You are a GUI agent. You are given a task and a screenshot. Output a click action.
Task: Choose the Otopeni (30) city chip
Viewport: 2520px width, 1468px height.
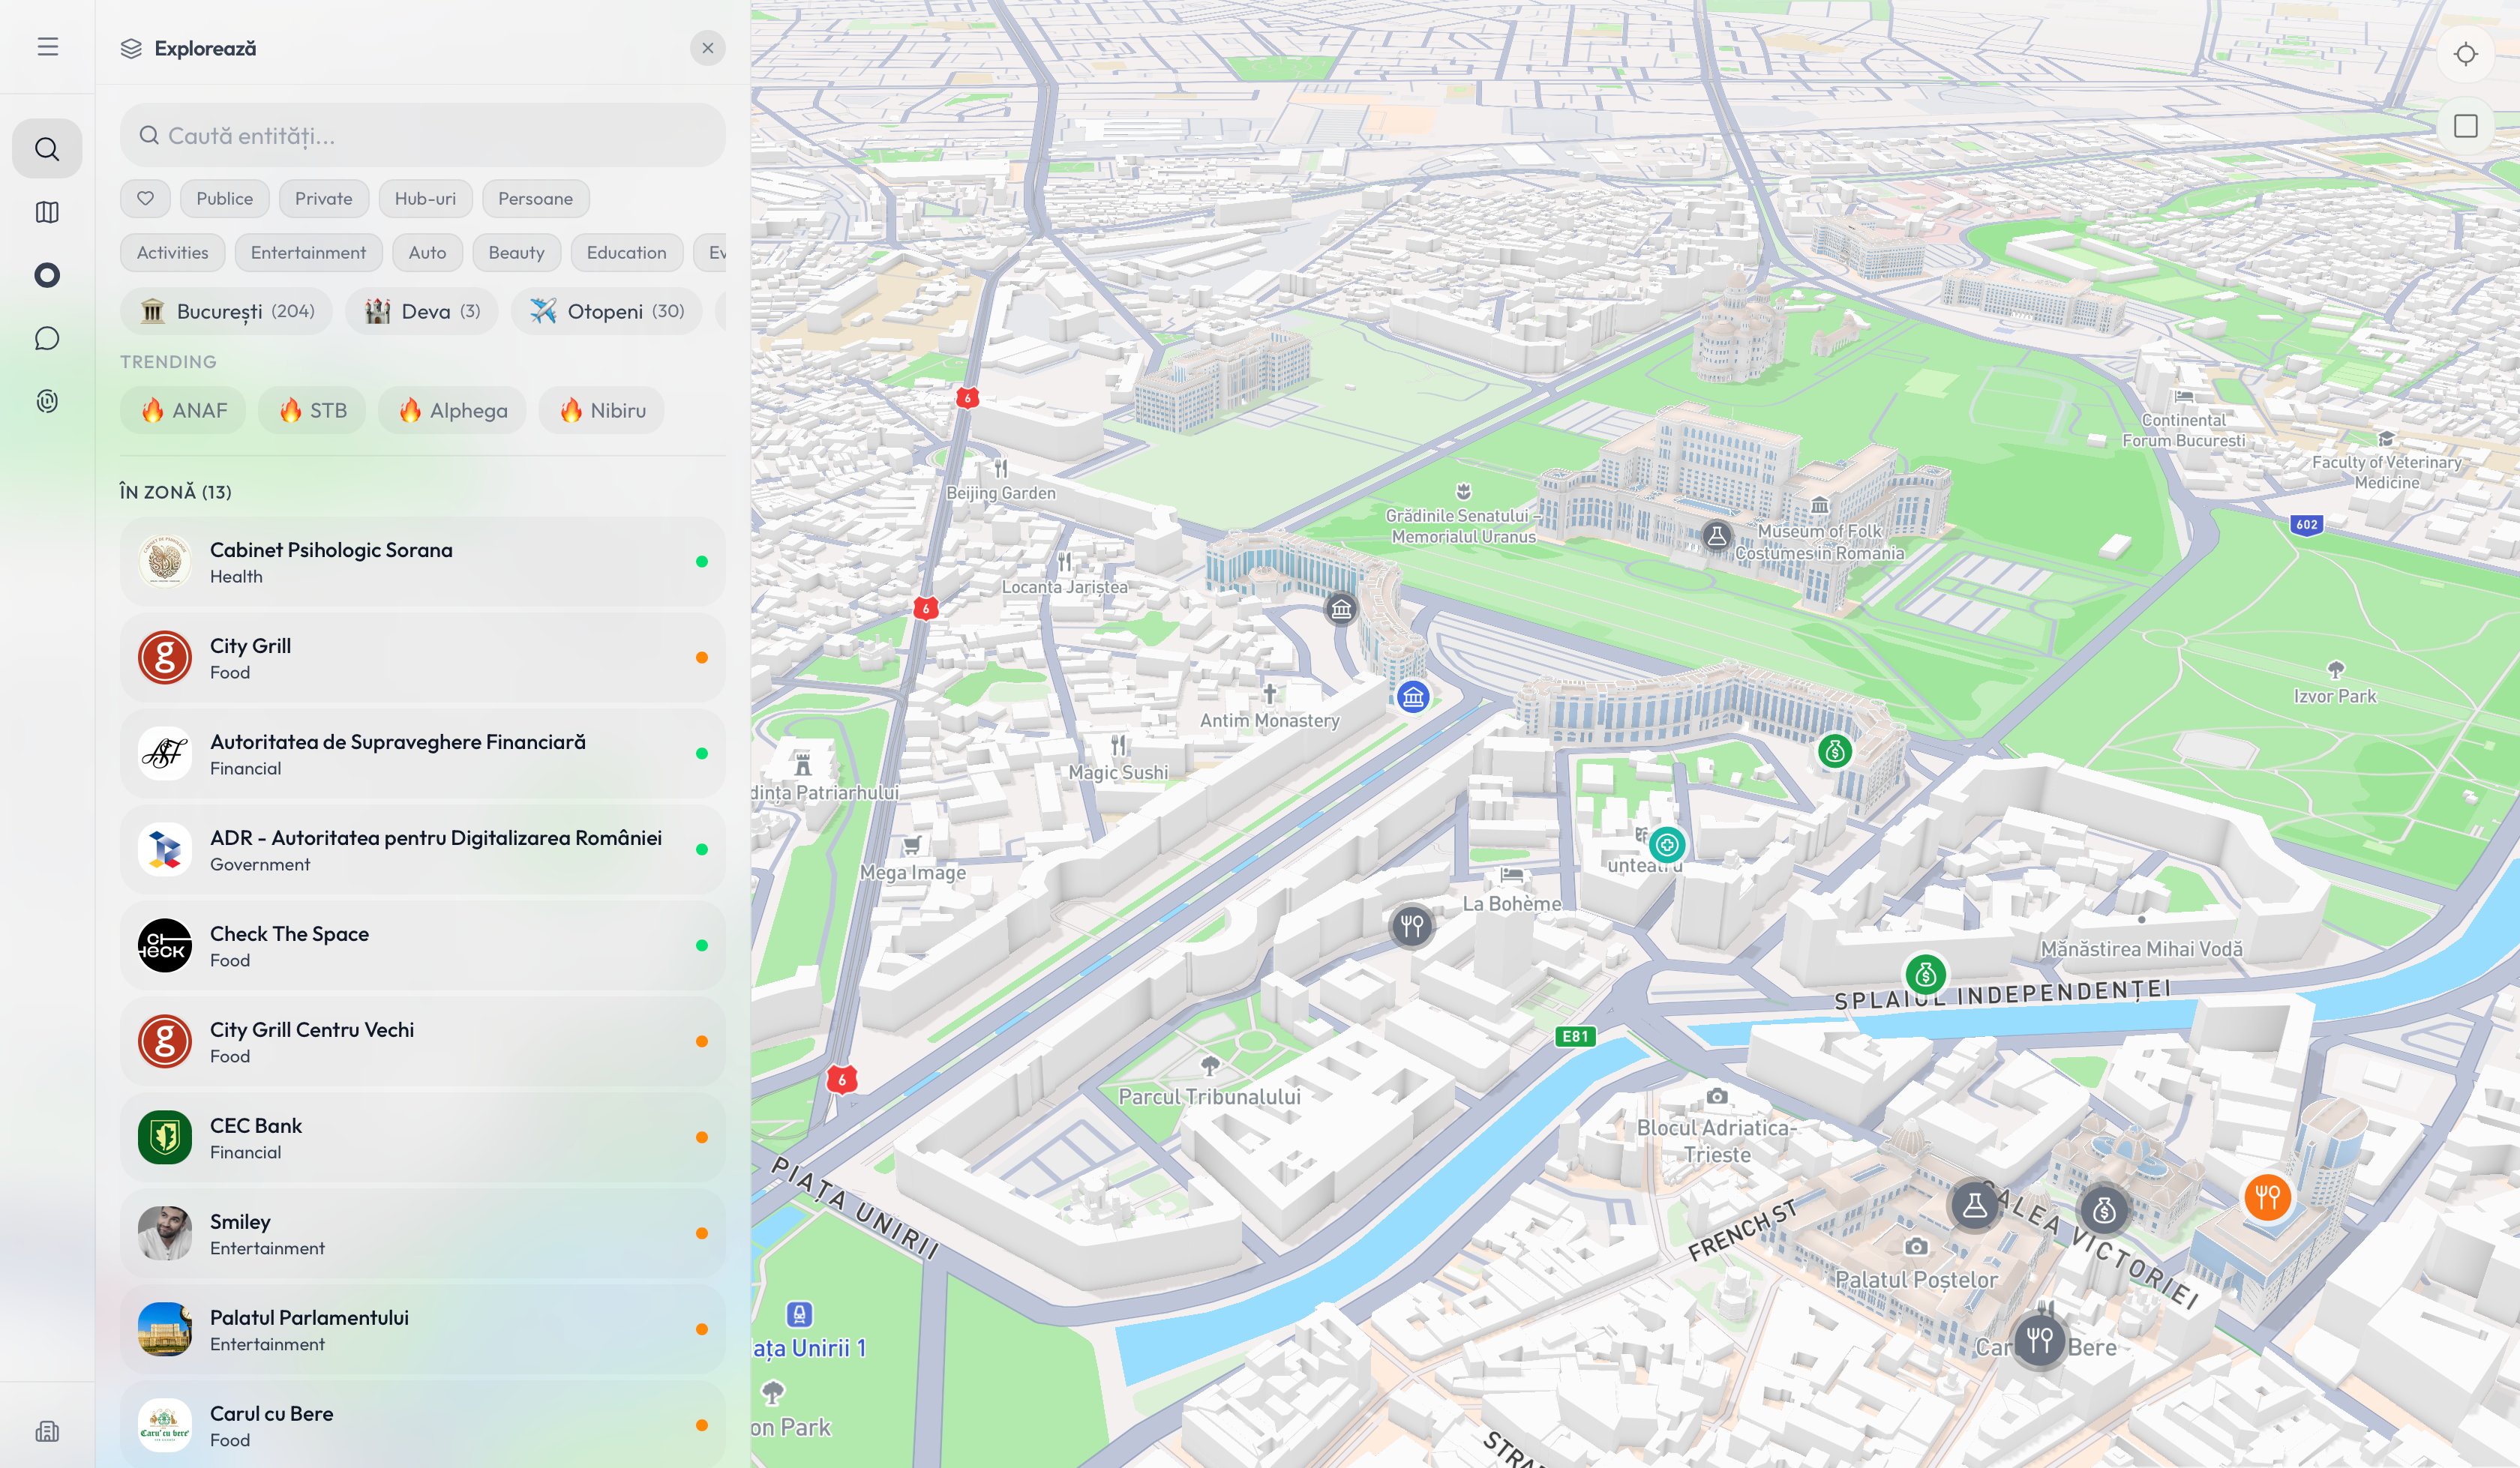(606, 311)
